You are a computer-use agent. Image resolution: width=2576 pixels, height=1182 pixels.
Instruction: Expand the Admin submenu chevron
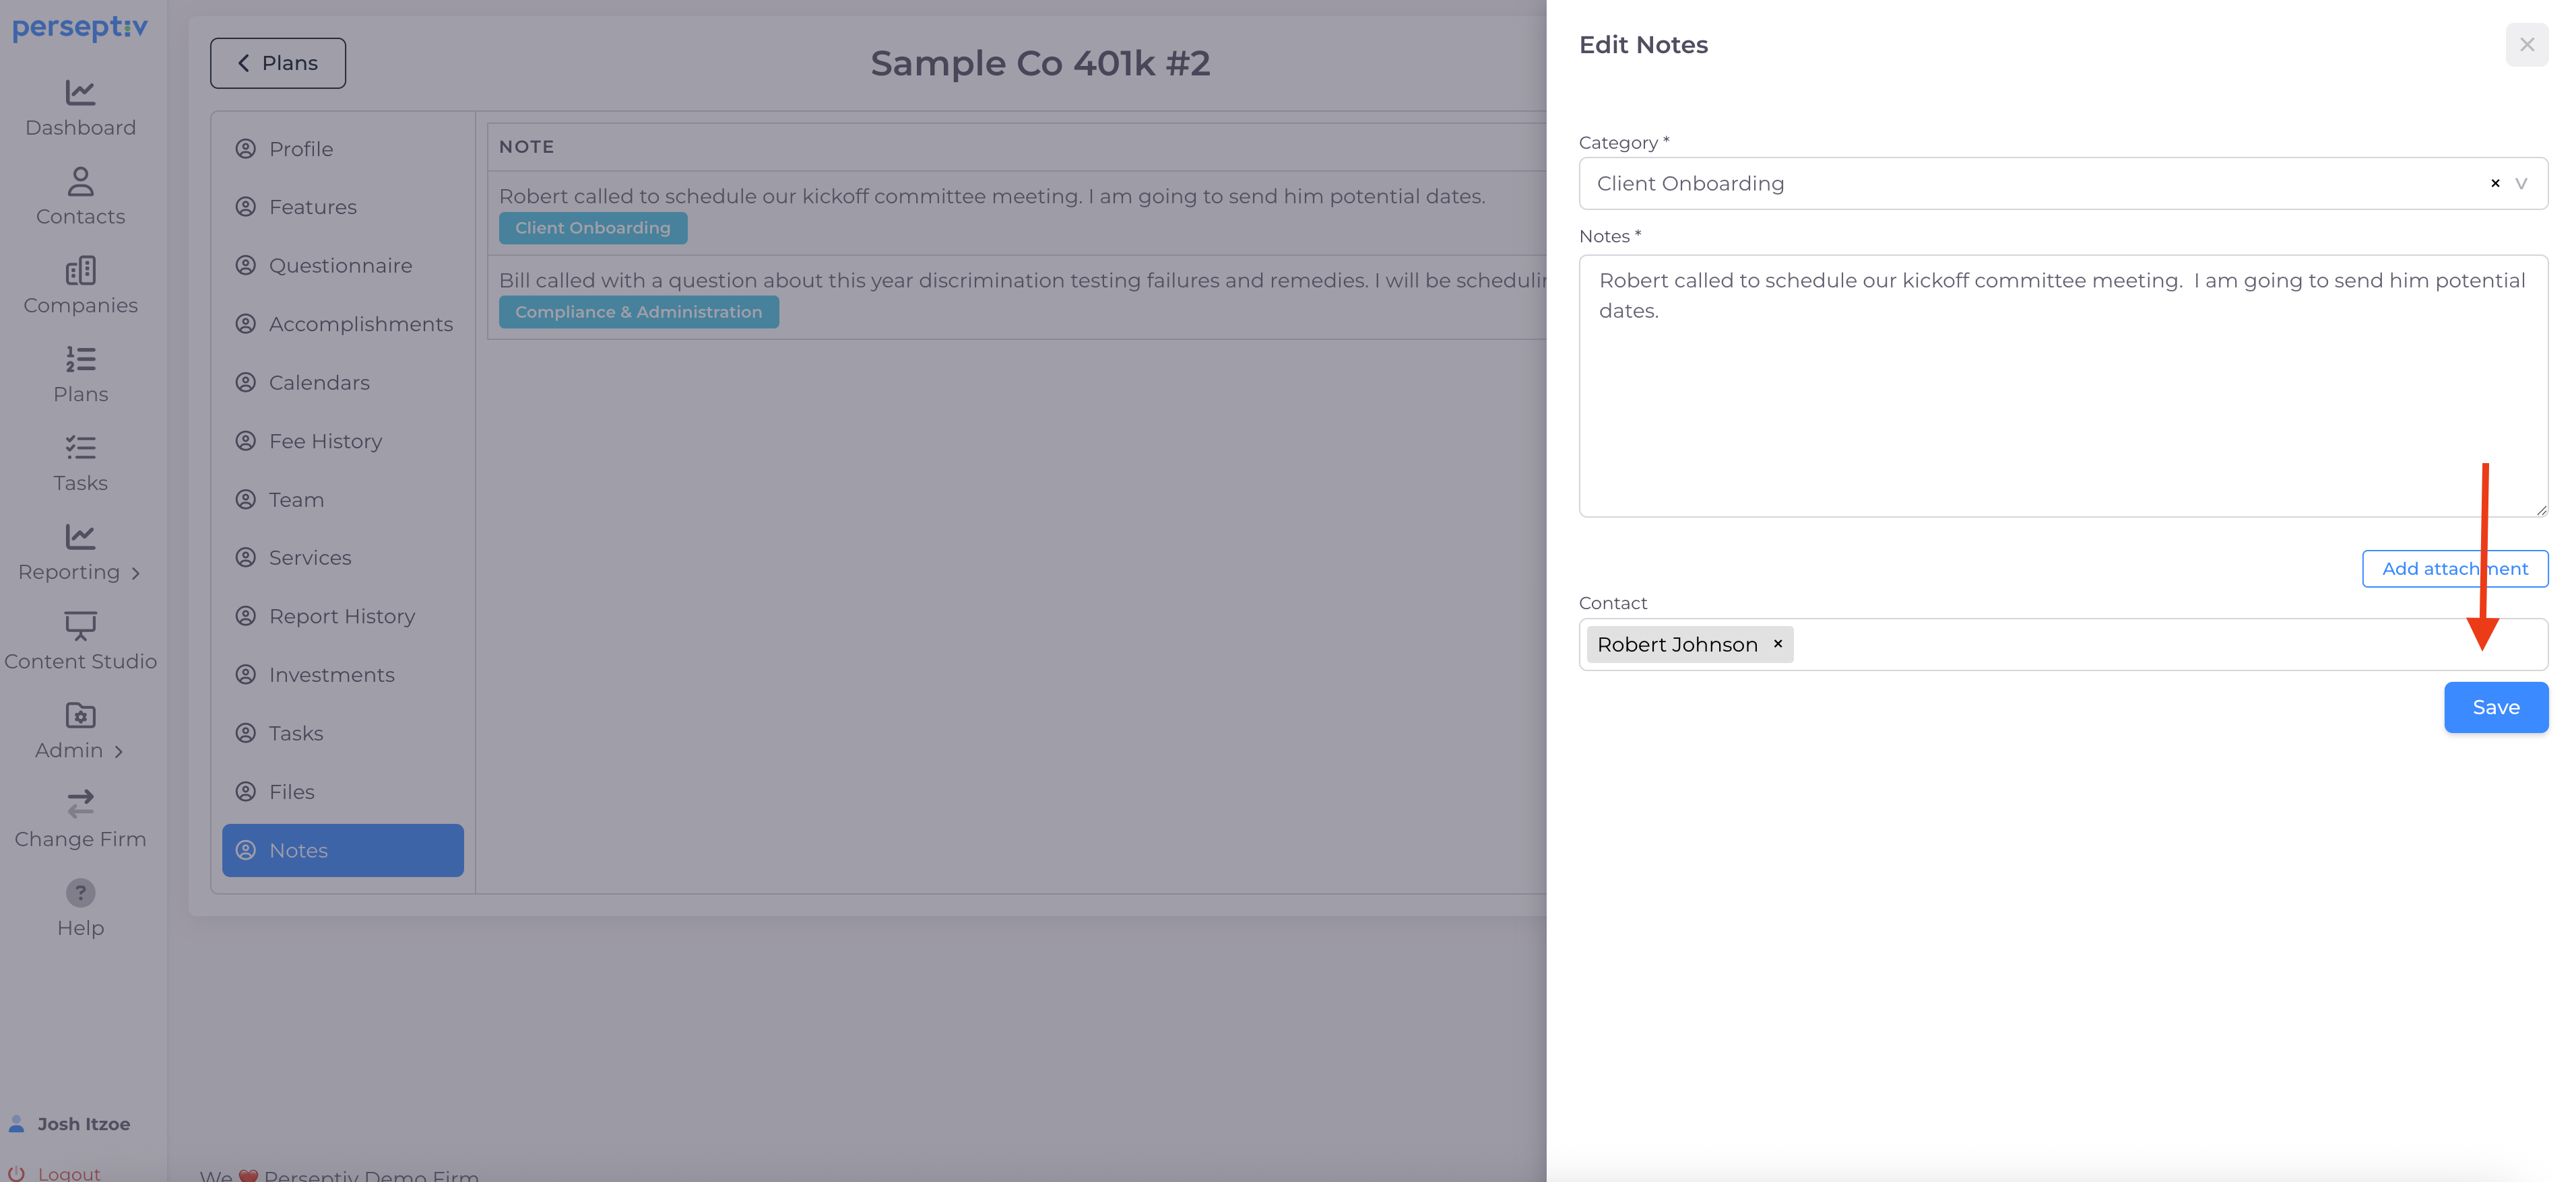point(119,751)
